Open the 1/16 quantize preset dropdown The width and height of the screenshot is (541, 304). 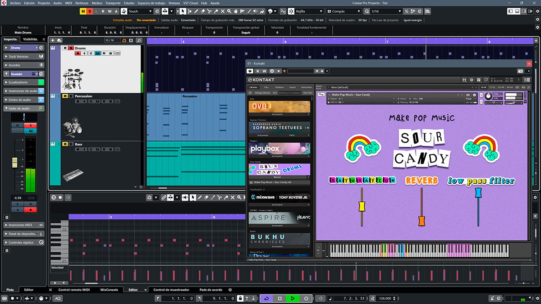(386, 11)
